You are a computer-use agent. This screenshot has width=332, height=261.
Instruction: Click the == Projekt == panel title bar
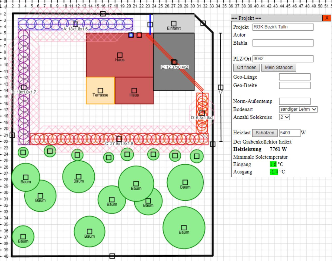277,18
